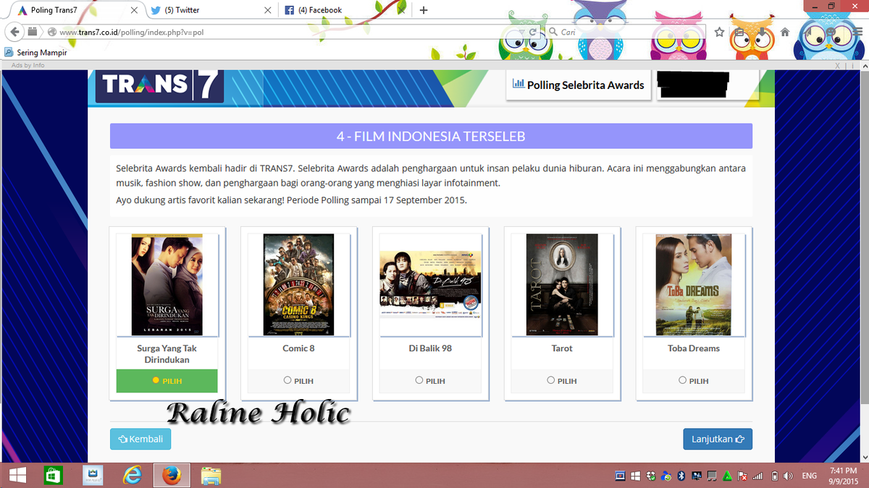Image resolution: width=869 pixels, height=488 pixels.
Task: Open the Di Balik 98 movie poster
Action: point(429,283)
